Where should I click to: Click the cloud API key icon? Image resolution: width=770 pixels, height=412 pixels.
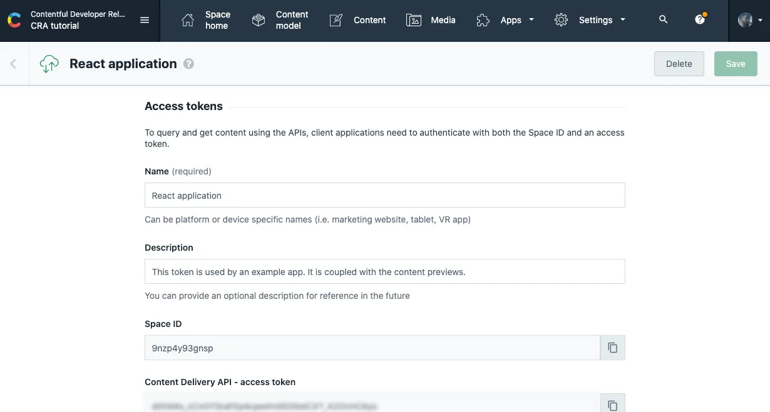[49, 64]
